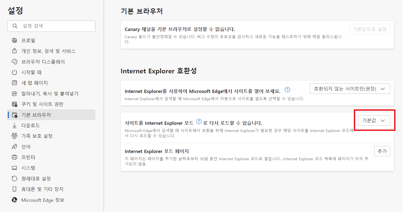403x212 pixels.
Task: Click the magnifier icon in settings search
Action: coord(15,26)
